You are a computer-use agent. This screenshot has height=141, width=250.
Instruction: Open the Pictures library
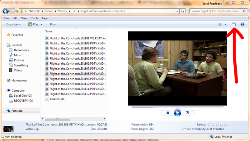tap(19, 60)
